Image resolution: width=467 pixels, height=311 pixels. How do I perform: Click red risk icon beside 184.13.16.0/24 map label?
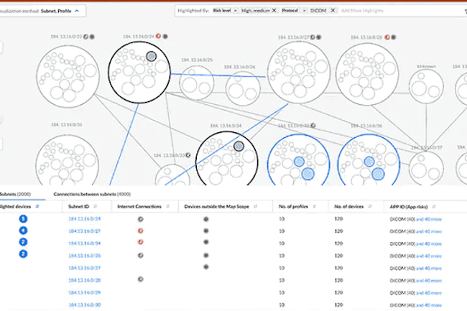click(x=157, y=34)
